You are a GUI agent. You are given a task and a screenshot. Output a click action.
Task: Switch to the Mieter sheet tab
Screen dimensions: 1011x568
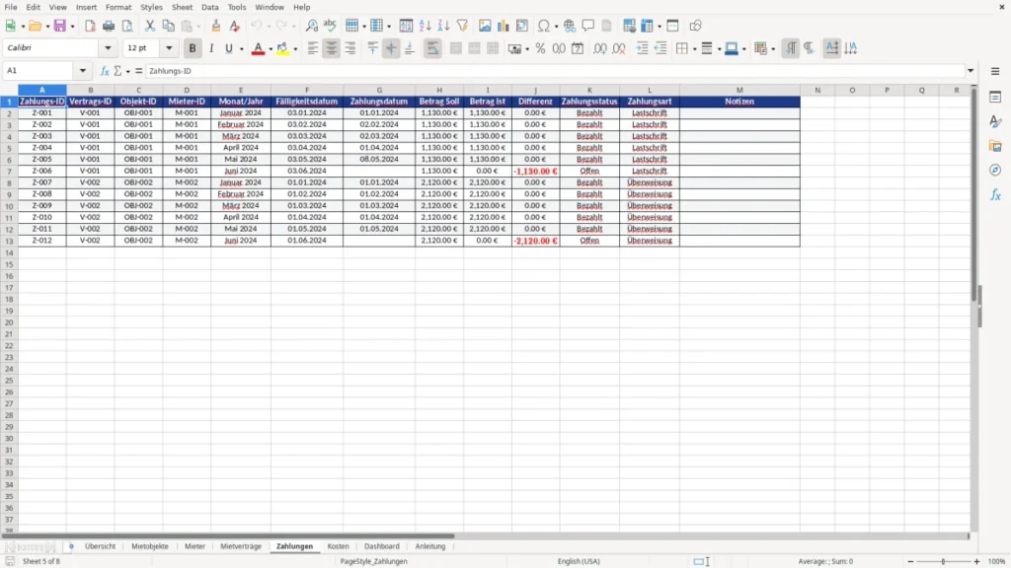194,546
